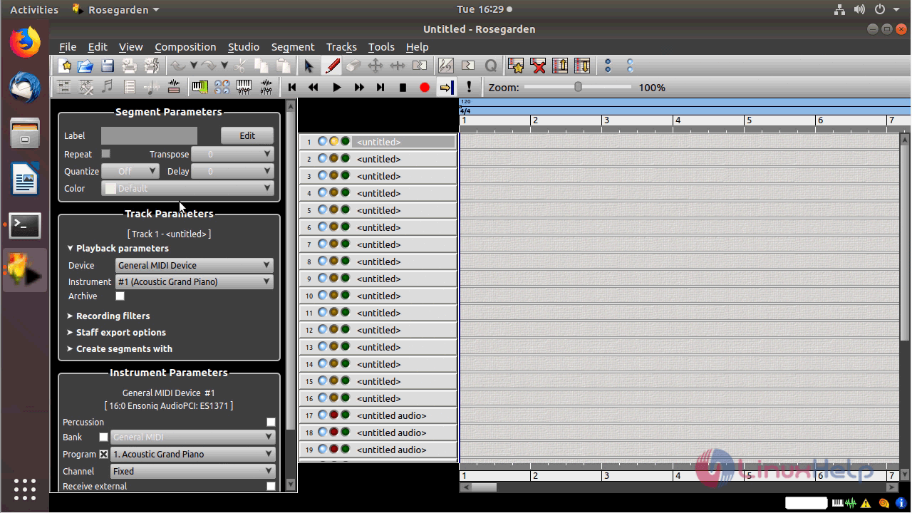912x513 pixels.
Task: Toggle scroll-to-follow playback arrow icon
Action: click(x=446, y=87)
